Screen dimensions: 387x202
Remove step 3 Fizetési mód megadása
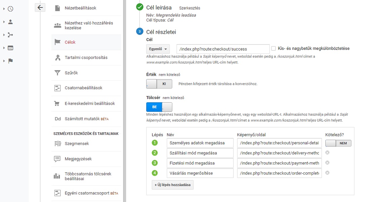point(327,163)
